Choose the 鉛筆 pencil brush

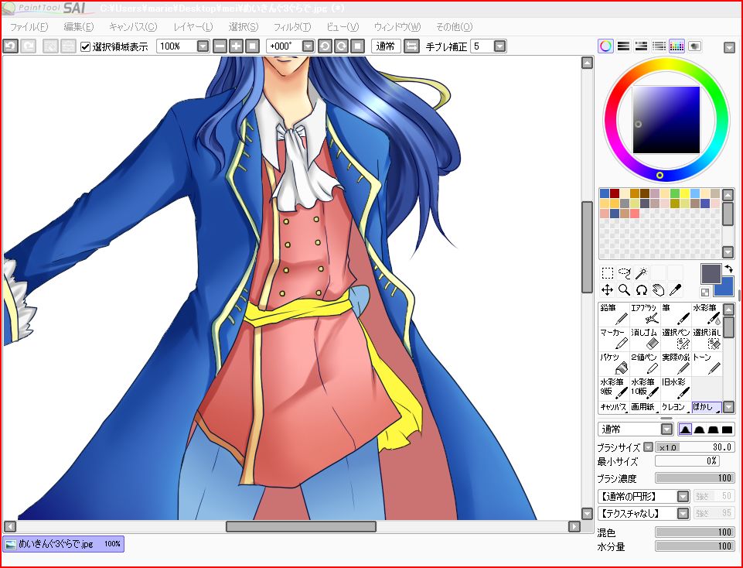614,314
